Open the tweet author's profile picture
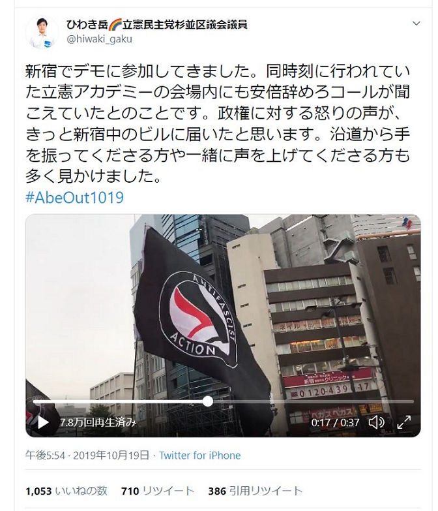The width and height of the screenshot is (438, 511). [42, 32]
